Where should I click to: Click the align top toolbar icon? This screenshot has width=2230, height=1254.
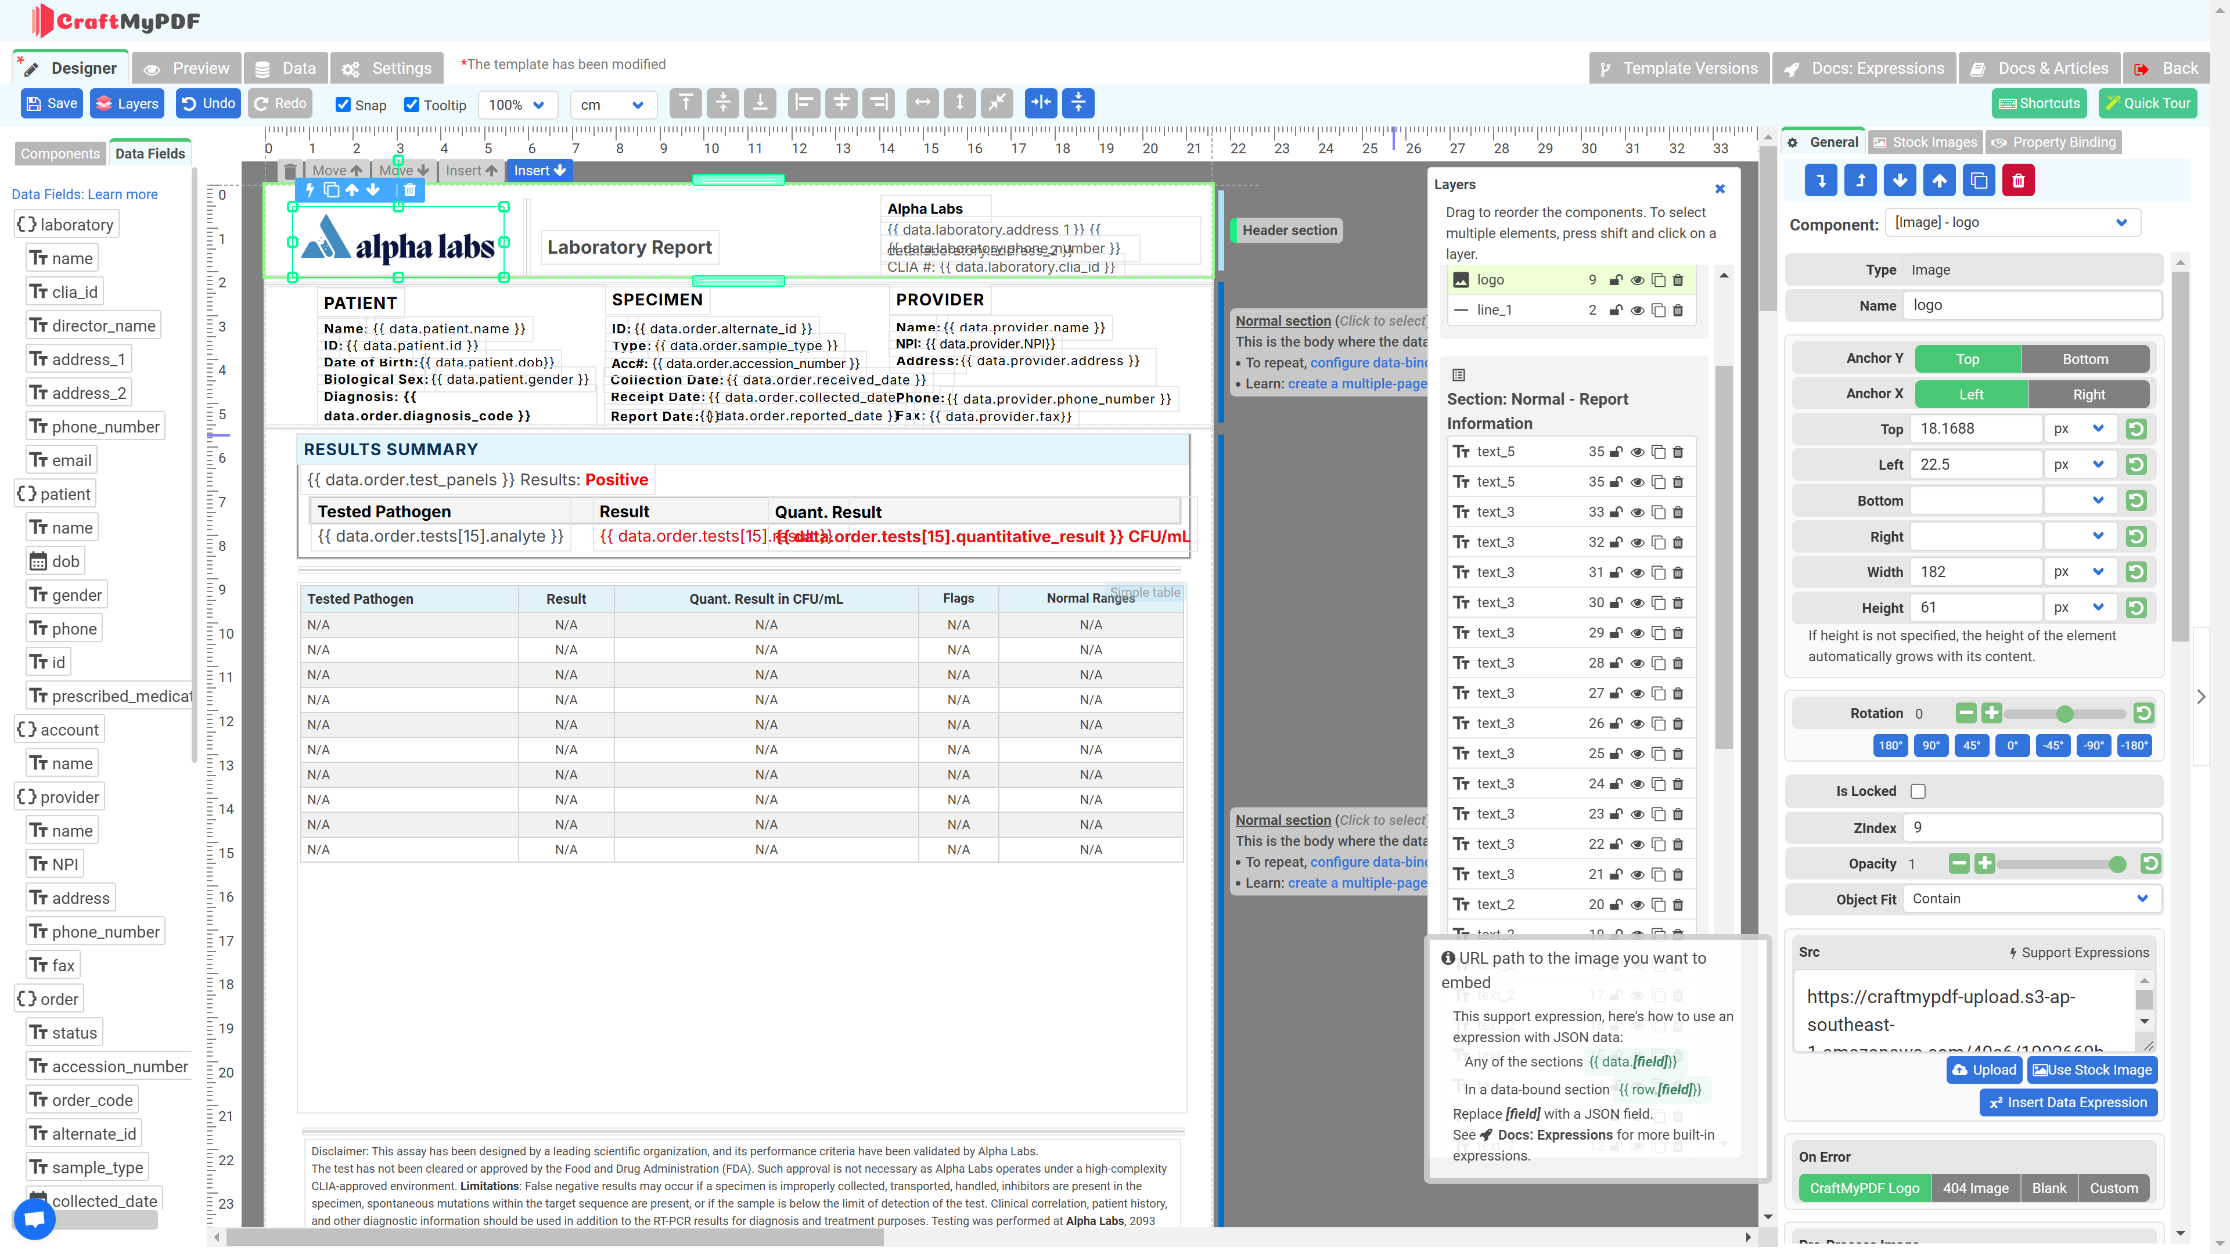(x=685, y=103)
